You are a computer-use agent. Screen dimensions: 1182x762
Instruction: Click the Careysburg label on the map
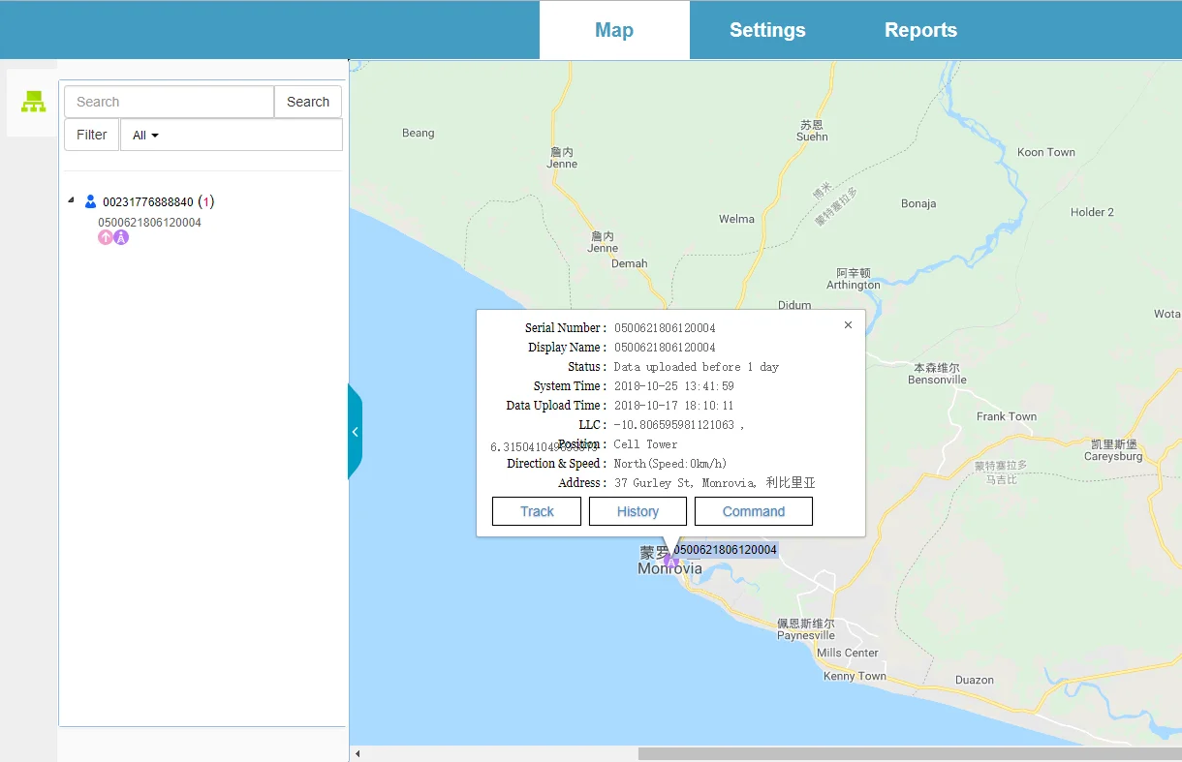click(1113, 456)
